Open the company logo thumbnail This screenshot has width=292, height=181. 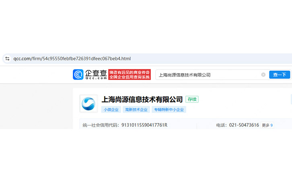[x=88, y=103]
